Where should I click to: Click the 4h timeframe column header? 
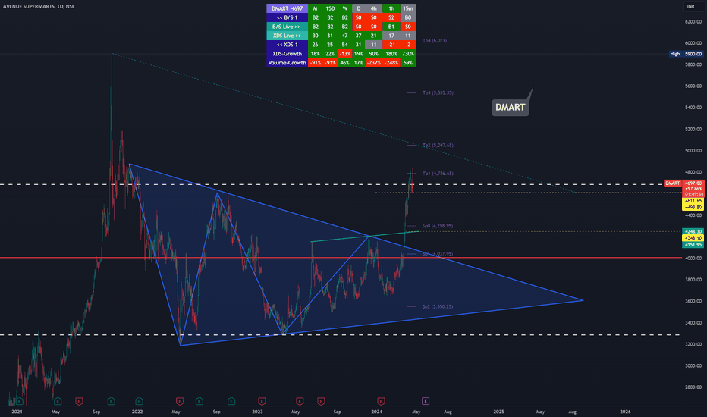pyautogui.click(x=374, y=8)
